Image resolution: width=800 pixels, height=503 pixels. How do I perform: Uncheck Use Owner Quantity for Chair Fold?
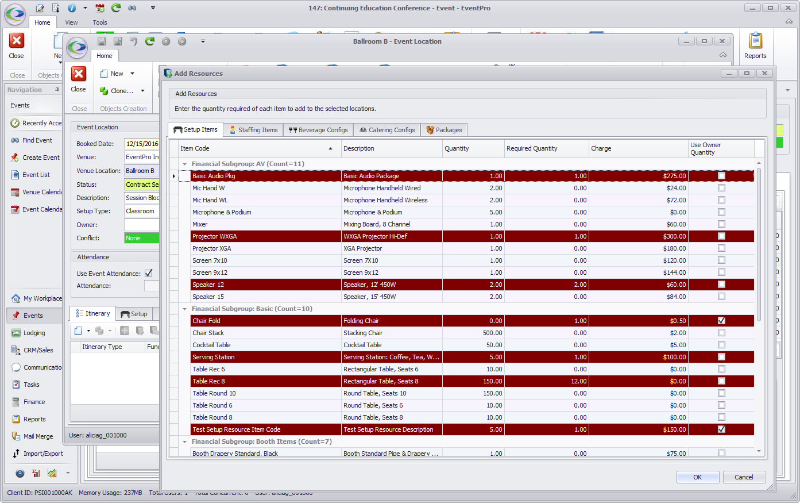721,321
